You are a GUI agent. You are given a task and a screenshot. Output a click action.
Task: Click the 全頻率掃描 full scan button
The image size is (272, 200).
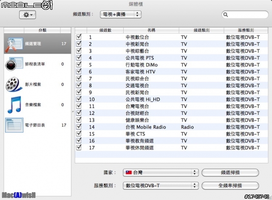230,186
